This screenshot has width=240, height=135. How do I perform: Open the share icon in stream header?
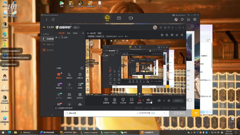pos(182,35)
